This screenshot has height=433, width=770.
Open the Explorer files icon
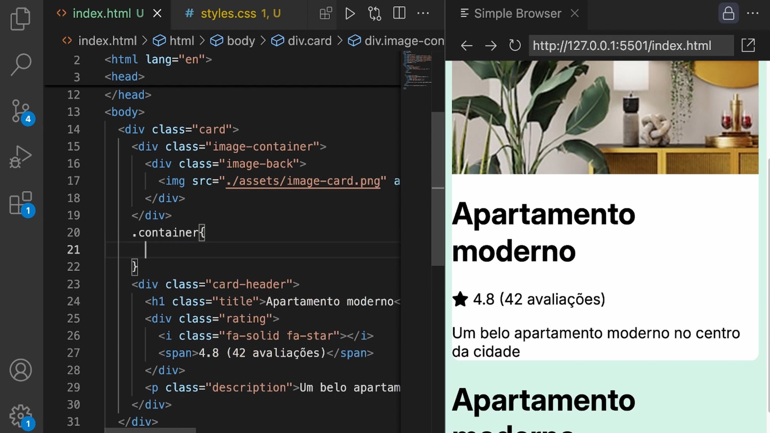click(x=20, y=18)
